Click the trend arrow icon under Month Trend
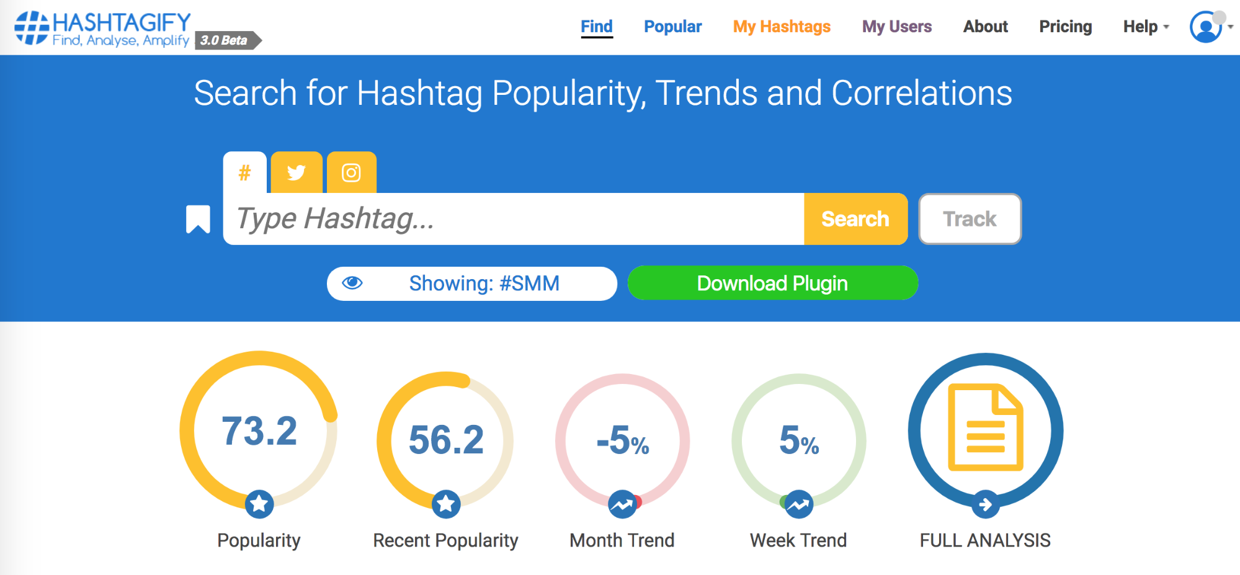This screenshot has width=1240, height=575. (x=623, y=504)
